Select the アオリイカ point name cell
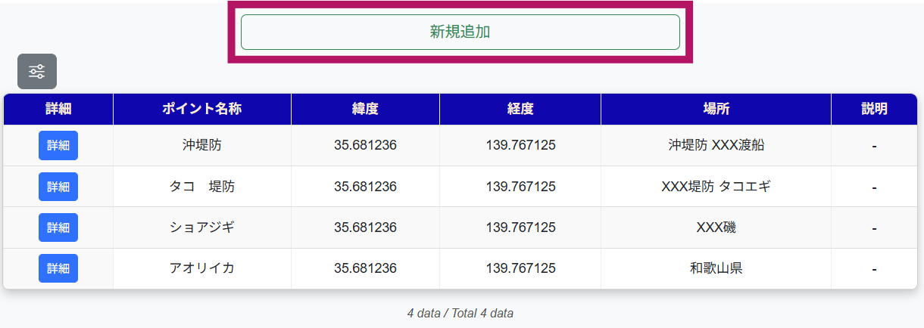 point(201,268)
